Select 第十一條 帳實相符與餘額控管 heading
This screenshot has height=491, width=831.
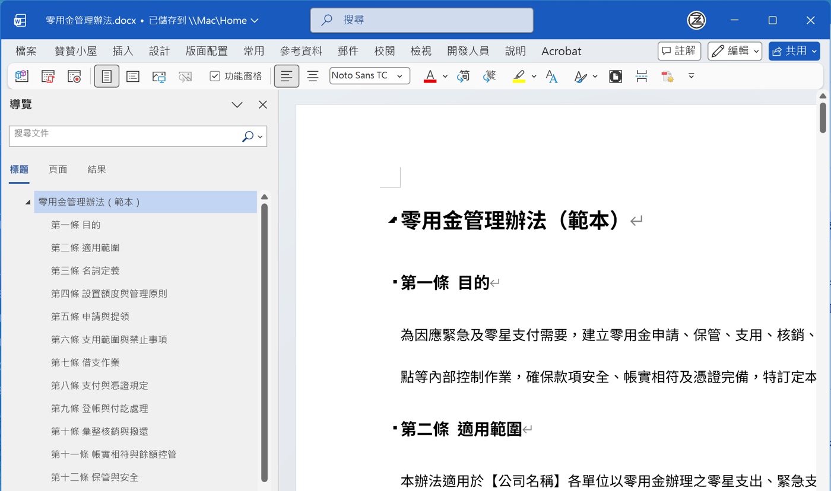click(x=113, y=454)
